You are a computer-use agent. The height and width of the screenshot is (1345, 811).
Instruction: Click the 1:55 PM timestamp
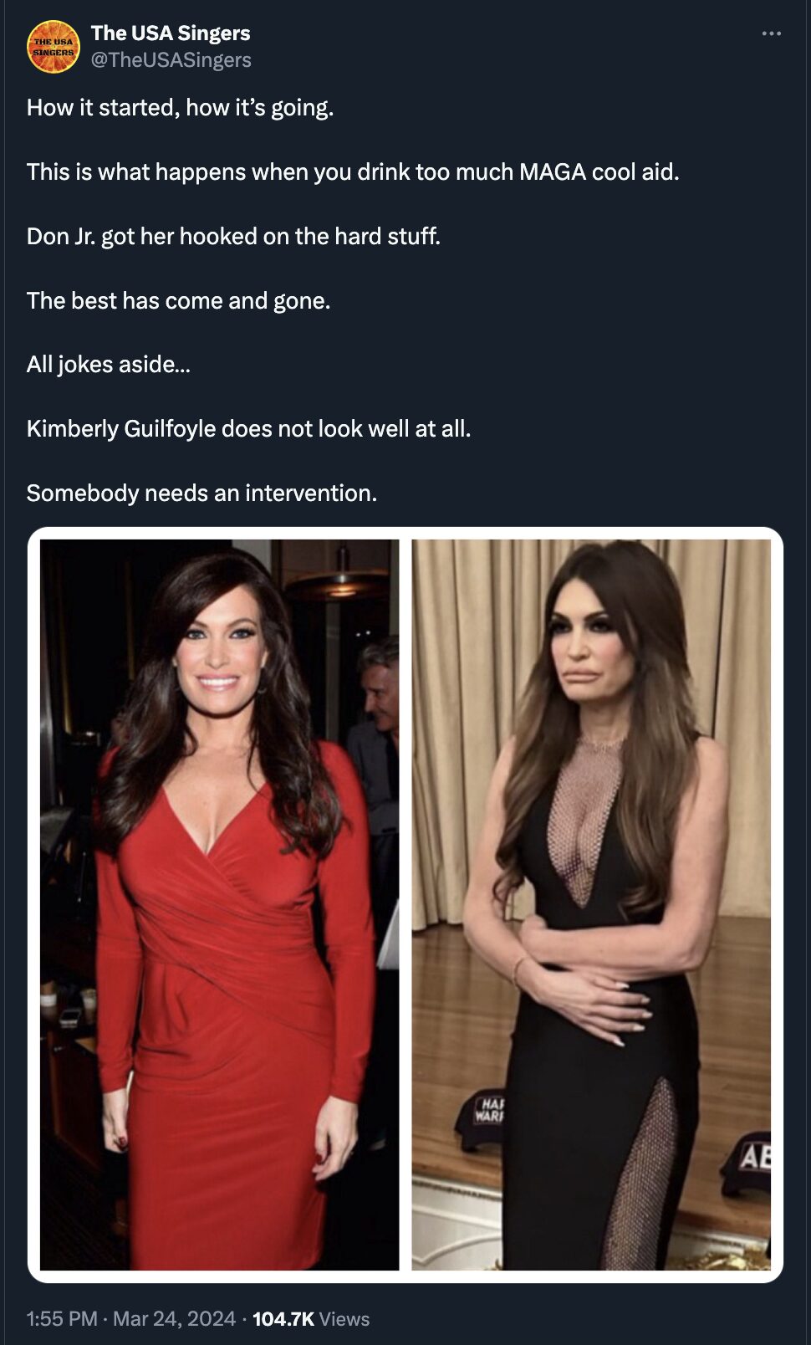tap(62, 1319)
